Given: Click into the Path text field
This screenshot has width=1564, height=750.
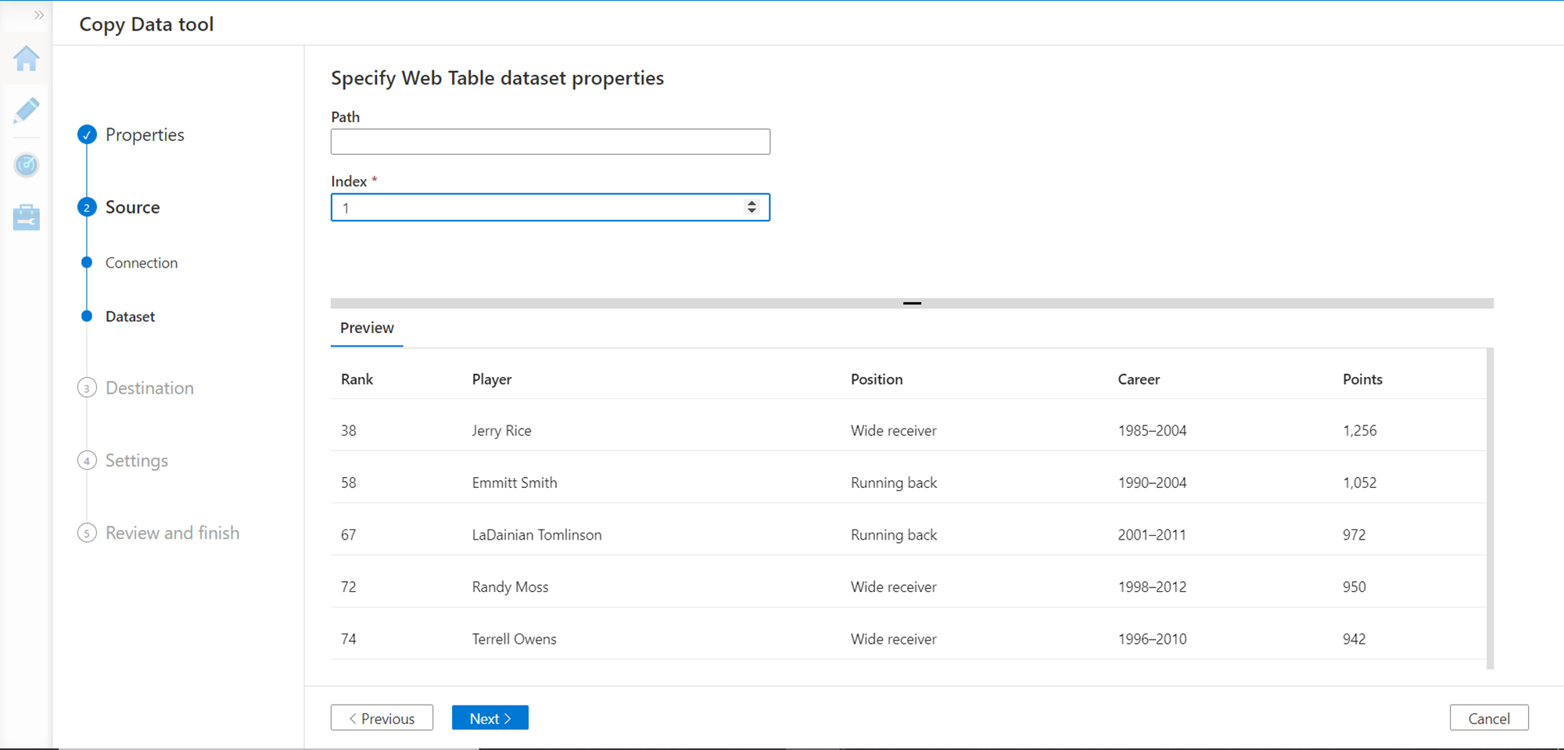Looking at the screenshot, I should pyautogui.click(x=550, y=142).
